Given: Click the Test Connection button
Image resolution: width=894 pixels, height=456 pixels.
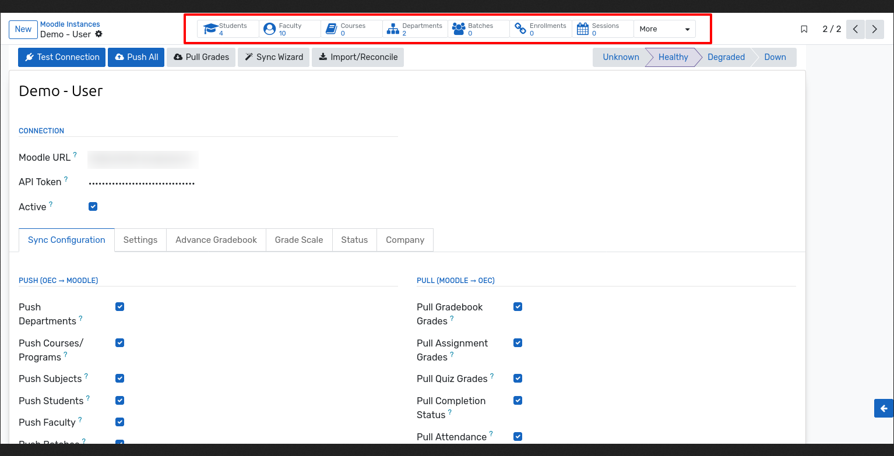Looking at the screenshot, I should (62, 57).
